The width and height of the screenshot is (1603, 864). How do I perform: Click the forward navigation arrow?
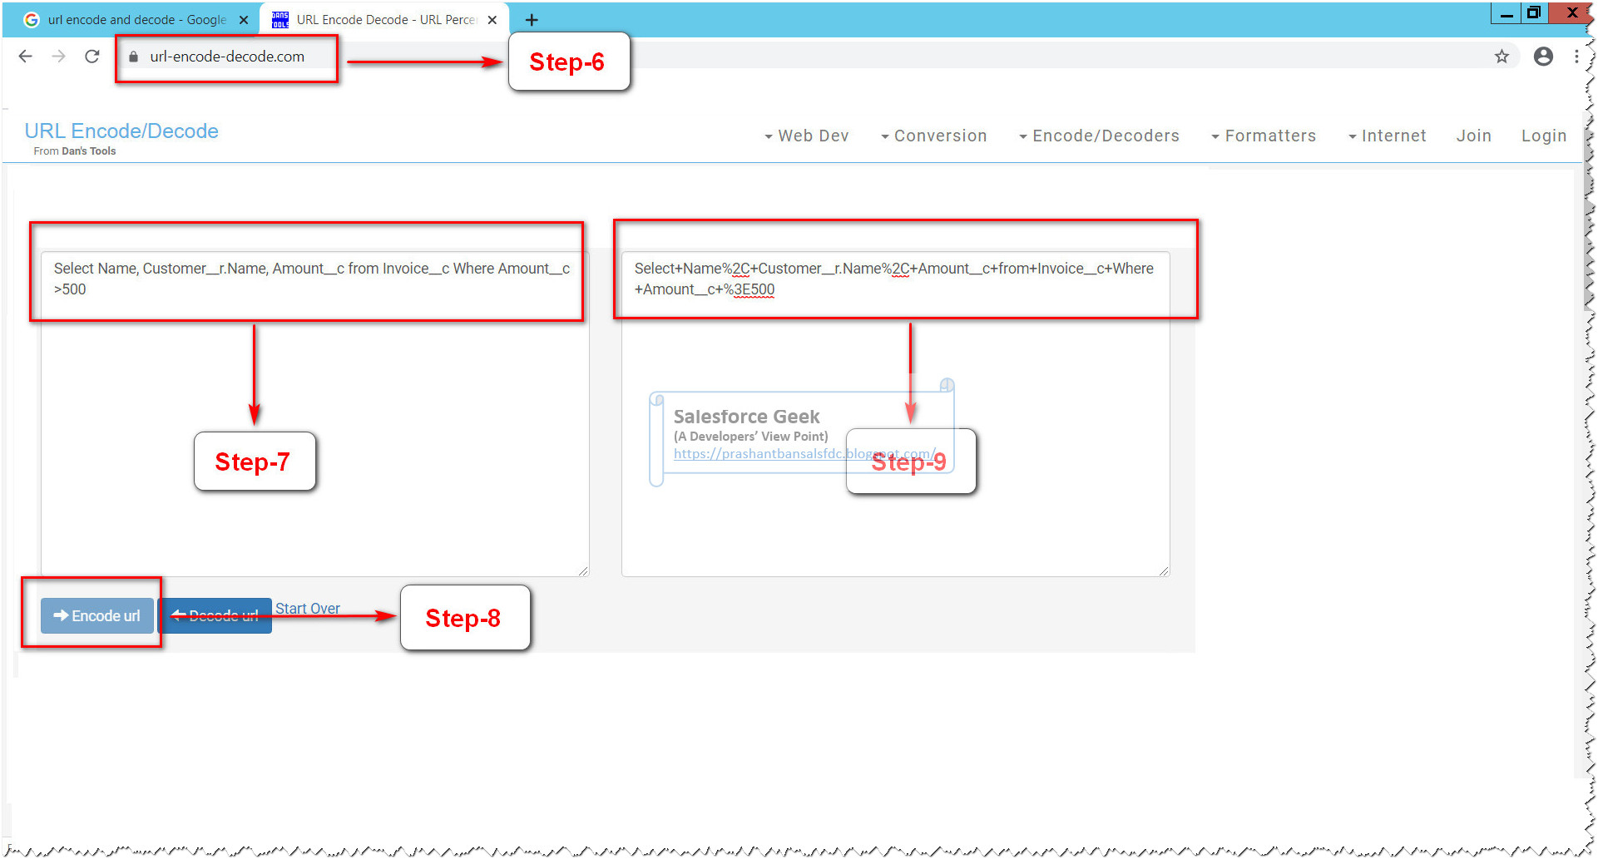pos(58,56)
